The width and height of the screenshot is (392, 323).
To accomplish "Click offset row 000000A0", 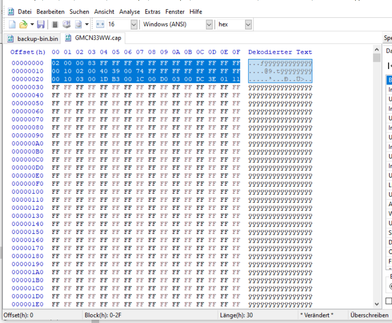I will point(28,143).
